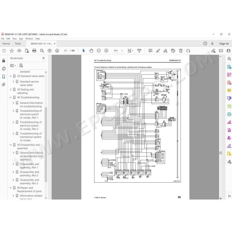The height and width of the screenshot is (232, 232).
Task: Collapse the right tools pane arrow
Action: coord(229,196)
